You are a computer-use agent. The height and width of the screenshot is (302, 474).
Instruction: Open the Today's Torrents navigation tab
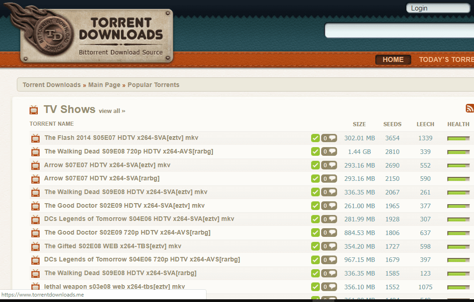(x=446, y=60)
